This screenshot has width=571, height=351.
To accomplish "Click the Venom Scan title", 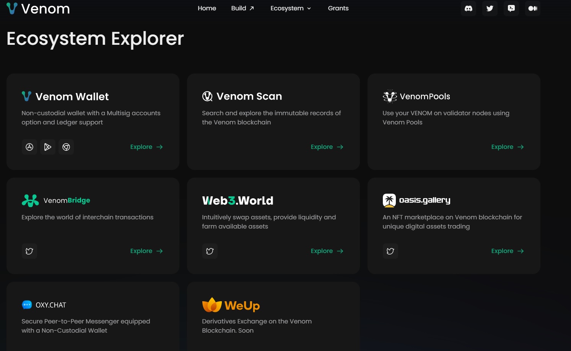I will coord(249,96).
